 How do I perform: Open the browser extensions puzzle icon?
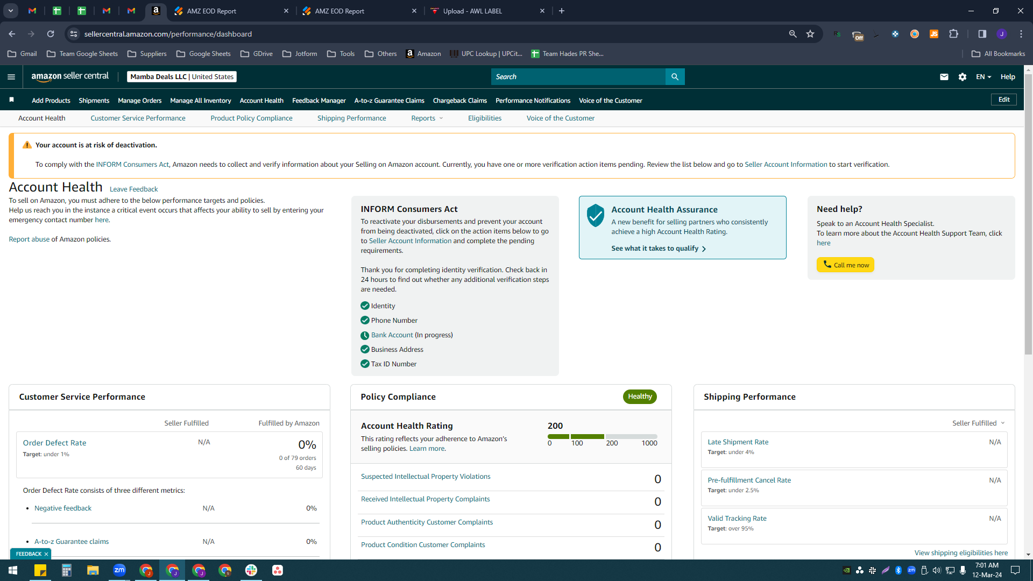(x=953, y=34)
